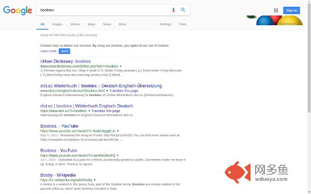Screen dimensions: 311x194
Task: Expand dropdown arrow beside urbandictionary.com URL
Action: 121,66
